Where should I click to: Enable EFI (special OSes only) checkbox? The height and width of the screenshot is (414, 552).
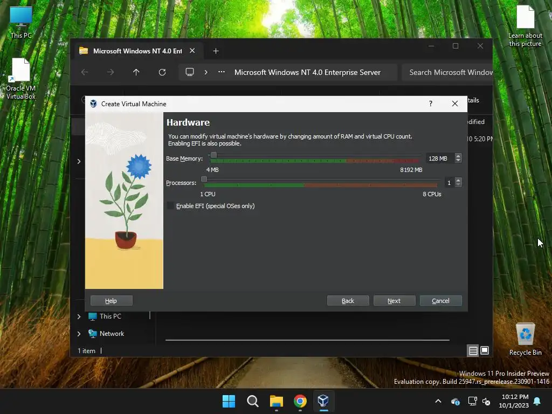click(170, 206)
